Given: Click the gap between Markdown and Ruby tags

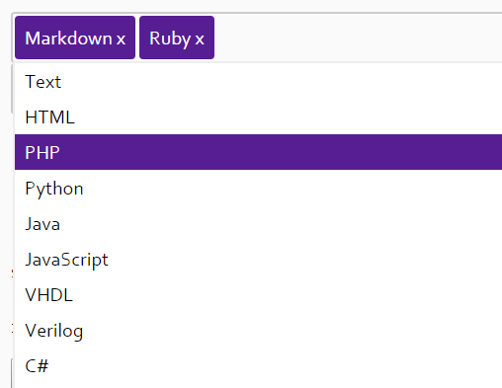Looking at the screenshot, I should pos(137,38).
